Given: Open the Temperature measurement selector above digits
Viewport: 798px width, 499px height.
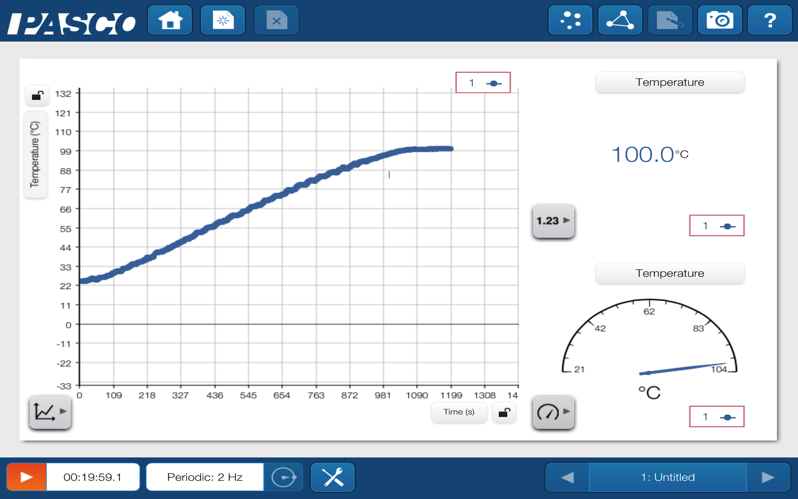Looking at the screenshot, I should [x=670, y=82].
